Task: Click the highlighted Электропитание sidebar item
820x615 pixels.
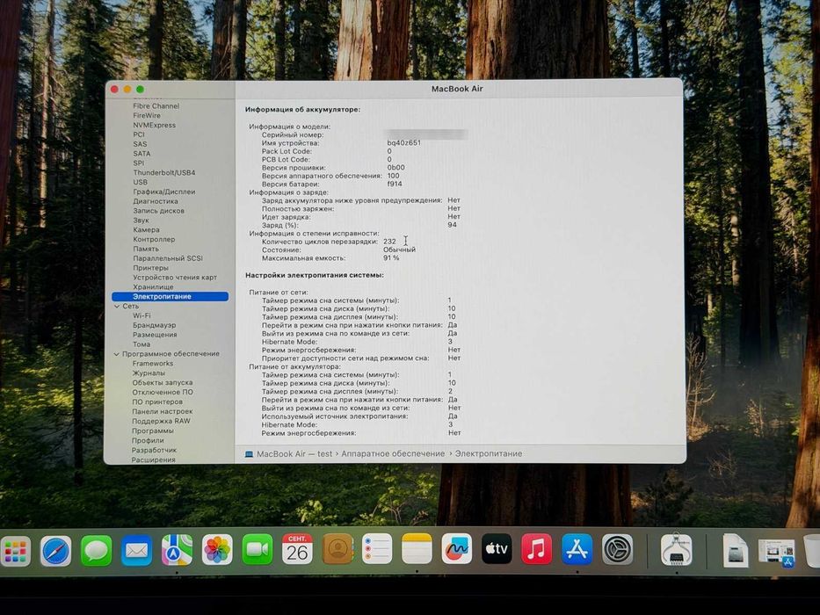Action: (170, 297)
